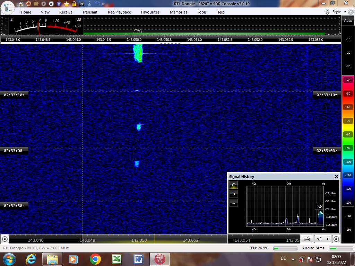Click 143.050 on the bottom frequency bar
355x266 pixels.
click(139, 240)
